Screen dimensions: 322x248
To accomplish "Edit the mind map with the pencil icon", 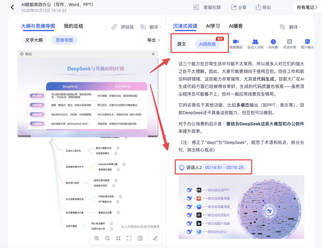I will [x=155, y=238].
